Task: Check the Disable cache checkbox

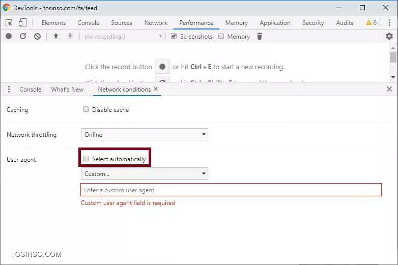Action: [x=86, y=109]
